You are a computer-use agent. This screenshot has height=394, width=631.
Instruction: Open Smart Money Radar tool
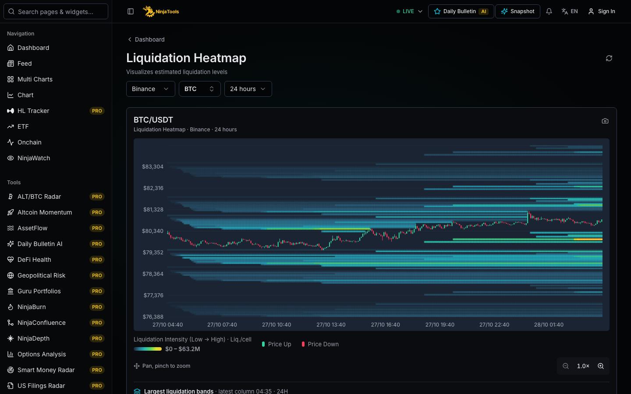coord(56,370)
